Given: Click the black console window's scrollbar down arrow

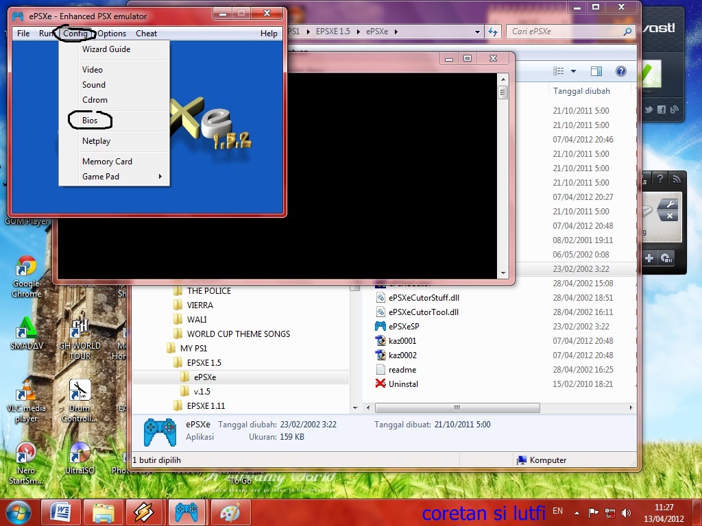Looking at the screenshot, I should 503,273.
